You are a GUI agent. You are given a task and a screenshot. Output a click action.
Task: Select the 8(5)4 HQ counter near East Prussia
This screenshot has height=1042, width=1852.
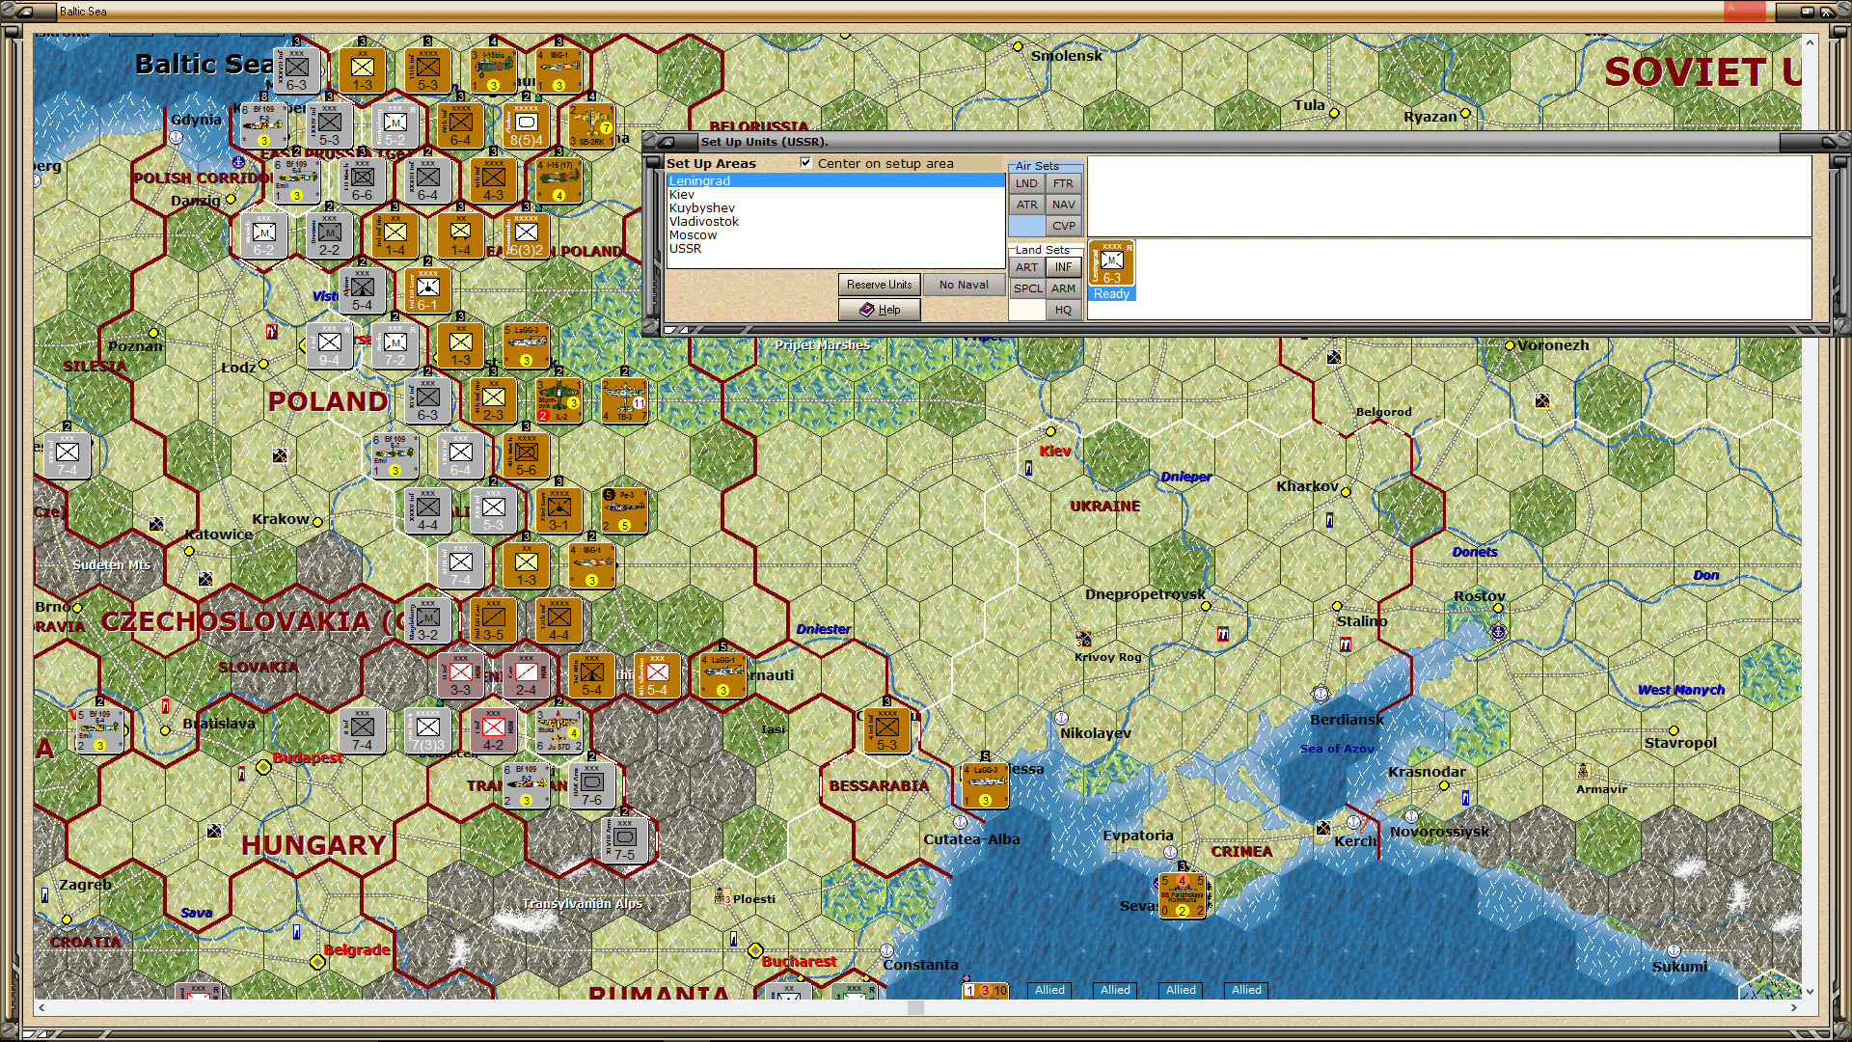(x=527, y=125)
